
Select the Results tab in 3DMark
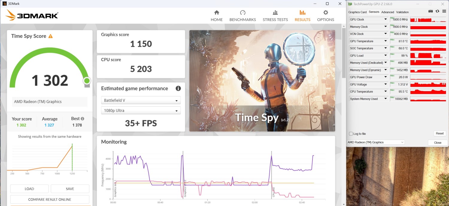click(x=302, y=16)
